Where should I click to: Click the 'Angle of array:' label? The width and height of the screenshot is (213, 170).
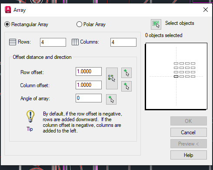35,99
